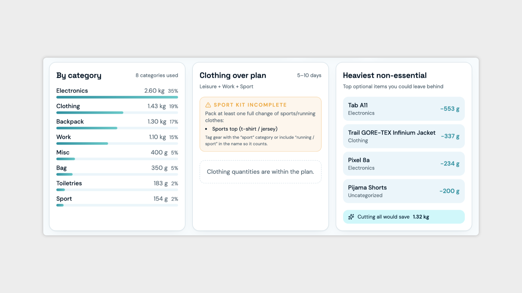Select the Pixel 8a item card
Viewport: 522px width, 293px height.
pos(404,164)
